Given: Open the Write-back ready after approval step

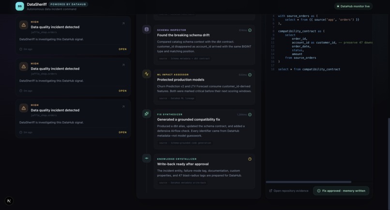Looking at the screenshot, I should [x=204, y=171].
